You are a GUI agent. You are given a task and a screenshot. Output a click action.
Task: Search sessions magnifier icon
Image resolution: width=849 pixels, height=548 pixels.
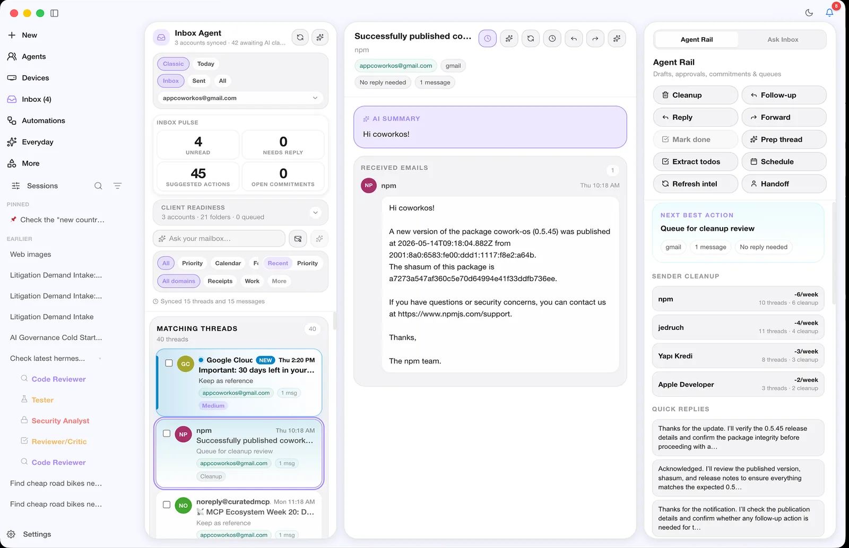98,186
